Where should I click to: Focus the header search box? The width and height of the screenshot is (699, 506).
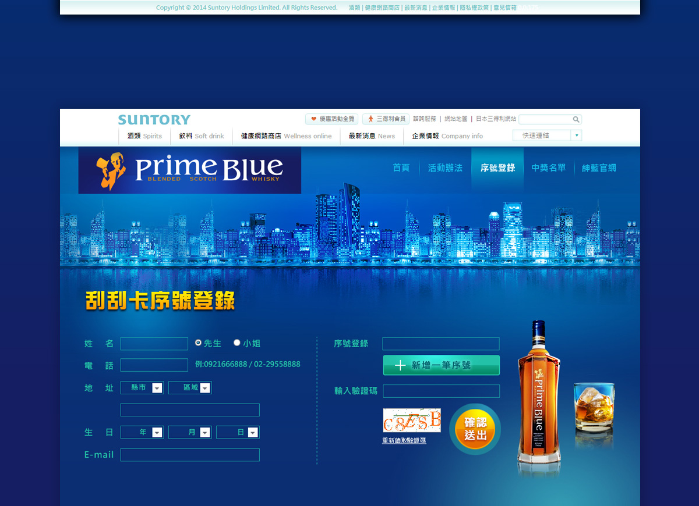pos(545,119)
